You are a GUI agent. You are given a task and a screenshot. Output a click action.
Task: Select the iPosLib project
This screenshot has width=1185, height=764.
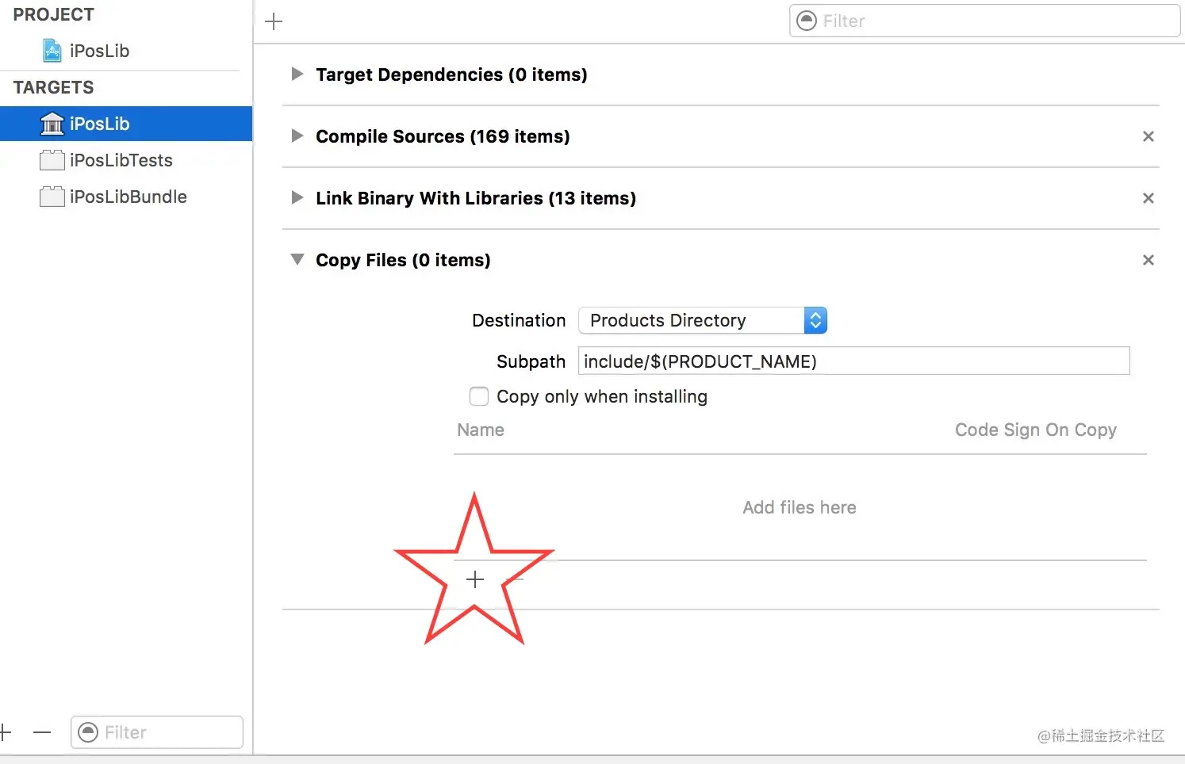[126, 51]
